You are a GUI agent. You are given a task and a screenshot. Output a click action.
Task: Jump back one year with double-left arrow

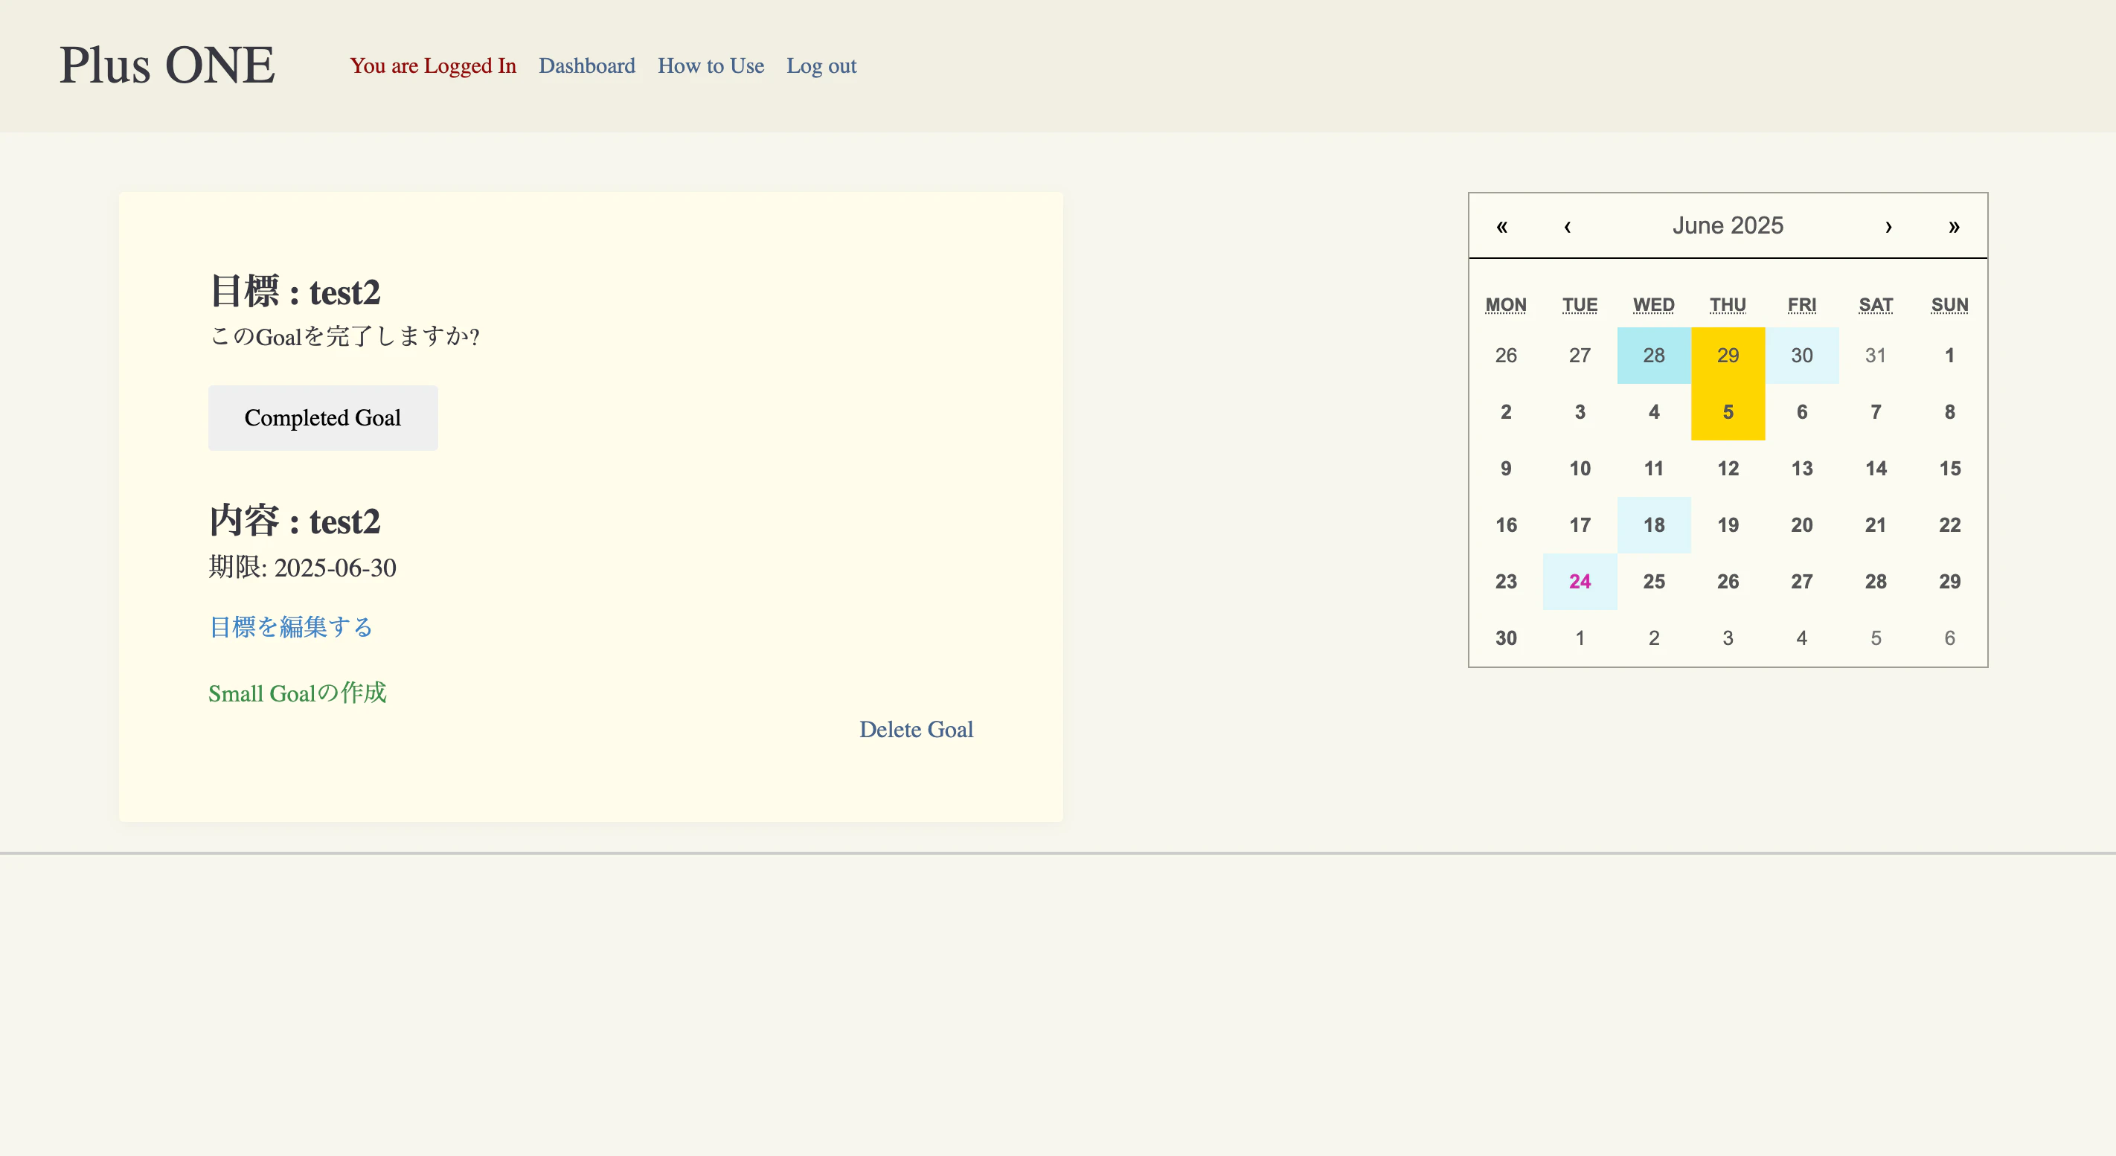[1501, 226]
